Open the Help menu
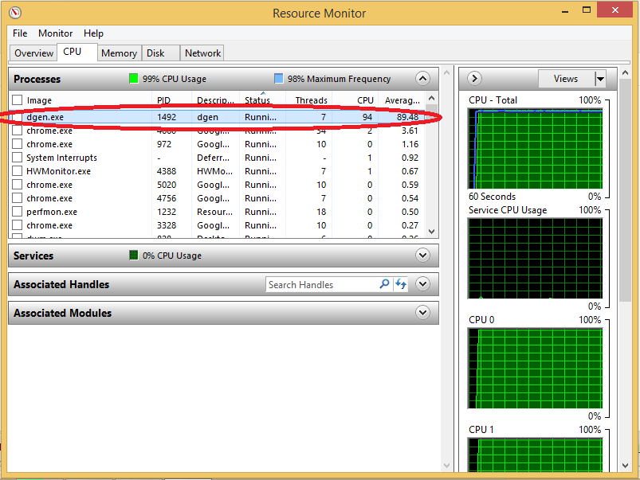Image resolution: width=640 pixels, height=480 pixels. [93, 33]
